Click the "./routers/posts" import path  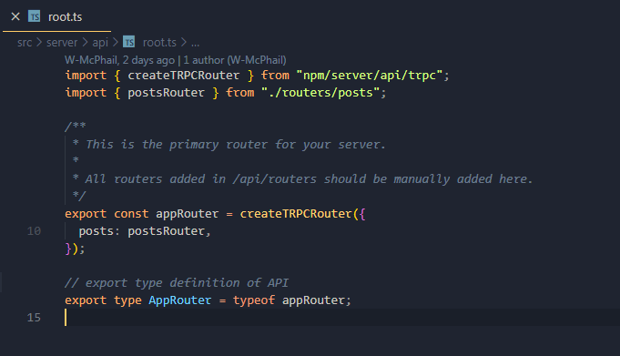coord(320,93)
